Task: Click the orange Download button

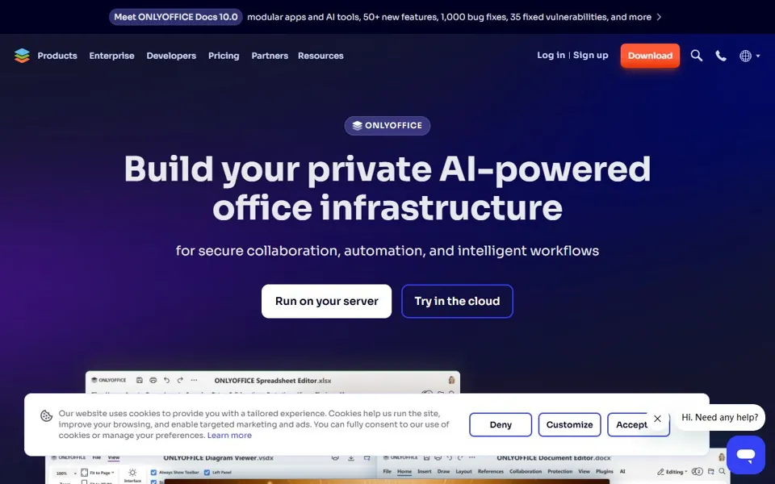Action: 650,56
